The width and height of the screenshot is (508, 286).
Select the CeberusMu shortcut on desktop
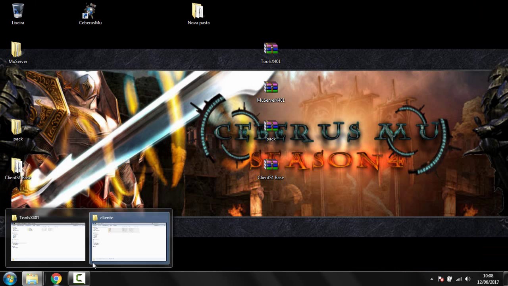pyautogui.click(x=90, y=14)
